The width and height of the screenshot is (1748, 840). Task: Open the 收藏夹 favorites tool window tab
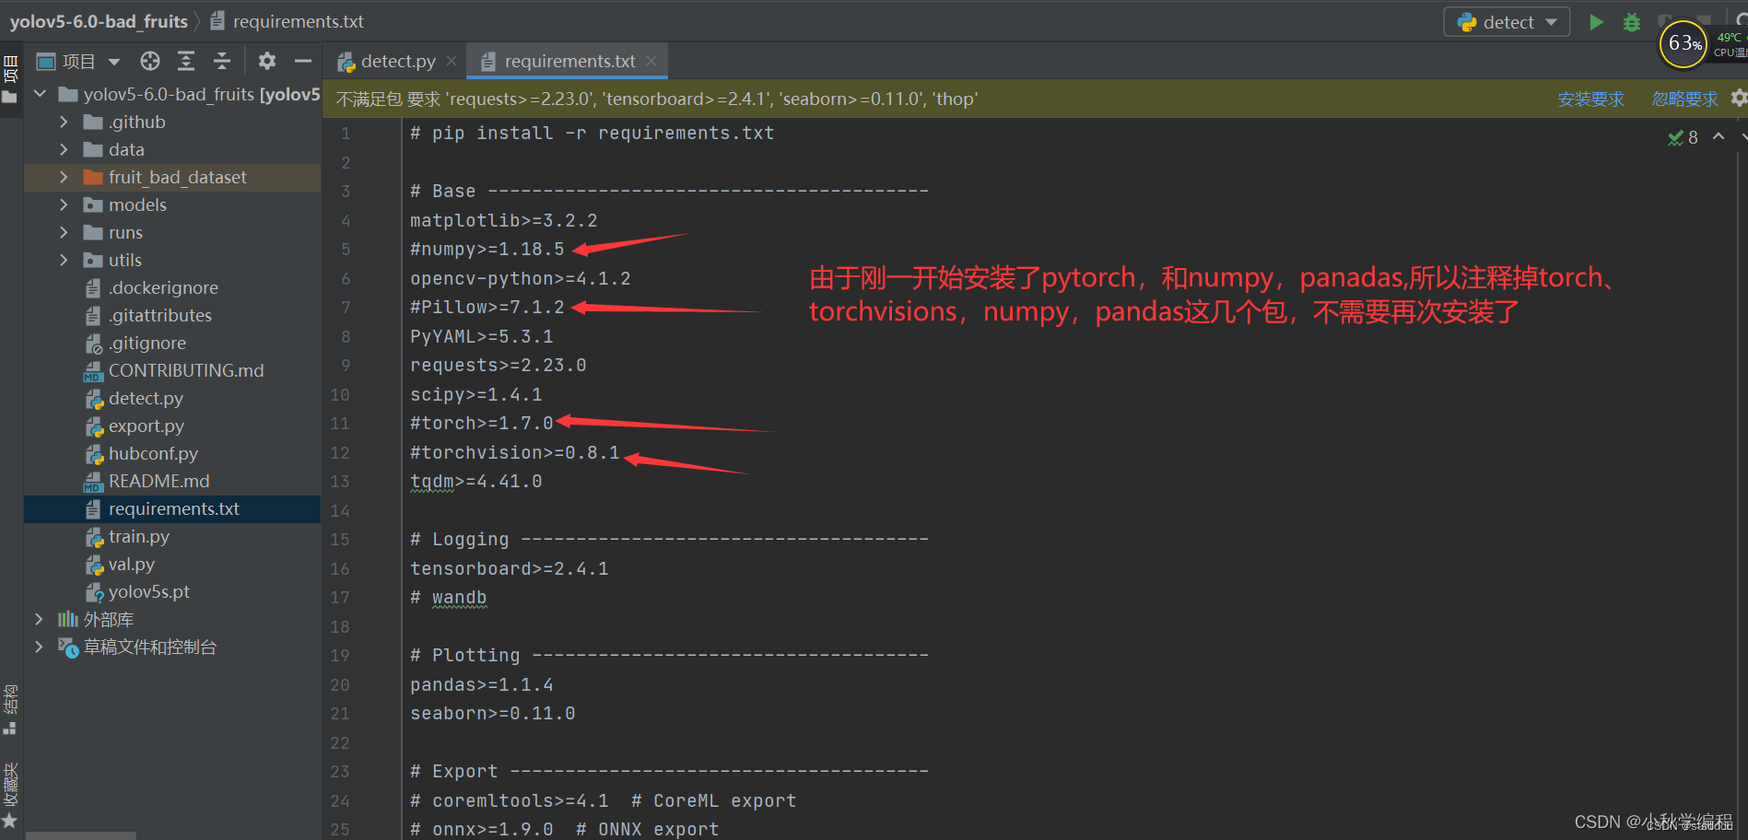tap(10, 794)
